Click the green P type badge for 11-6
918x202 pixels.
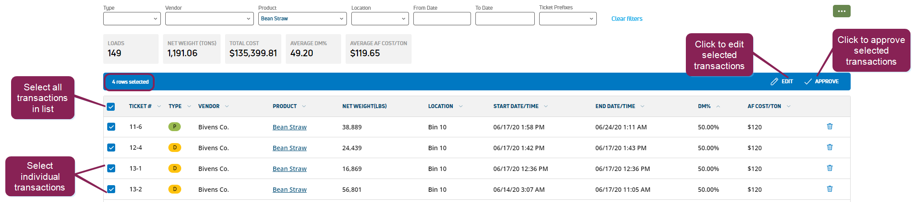pyautogui.click(x=175, y=127)
